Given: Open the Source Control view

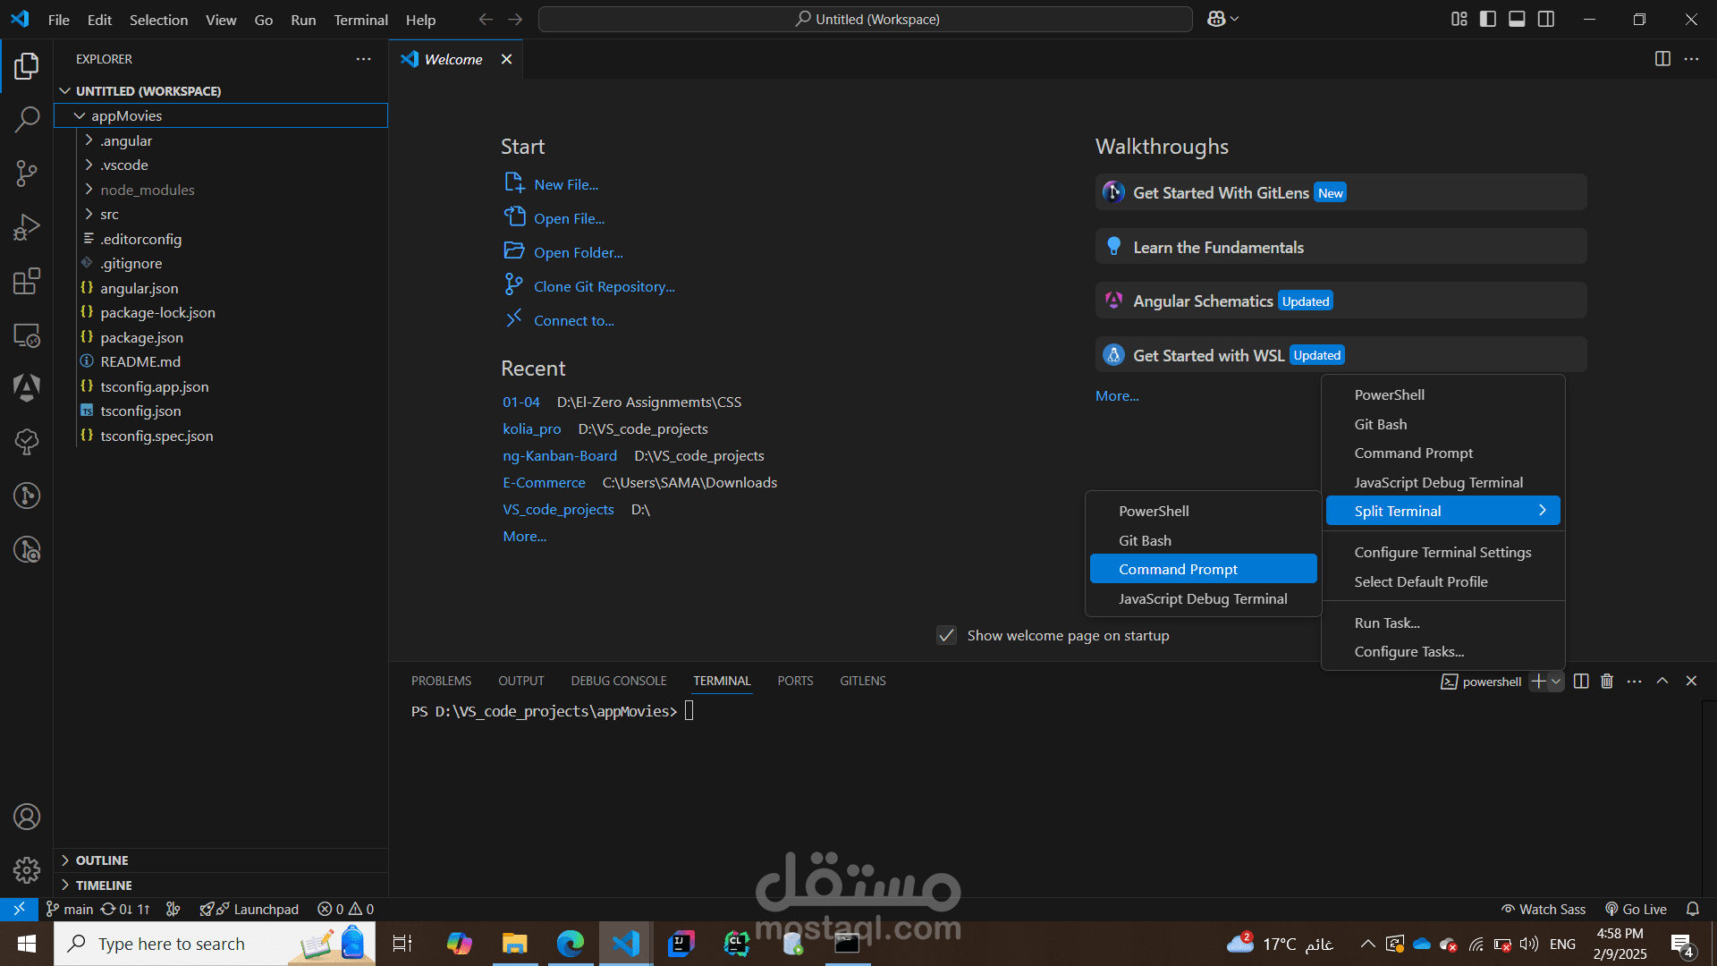Looking at the screenshot, I should [x=27, y=173].
